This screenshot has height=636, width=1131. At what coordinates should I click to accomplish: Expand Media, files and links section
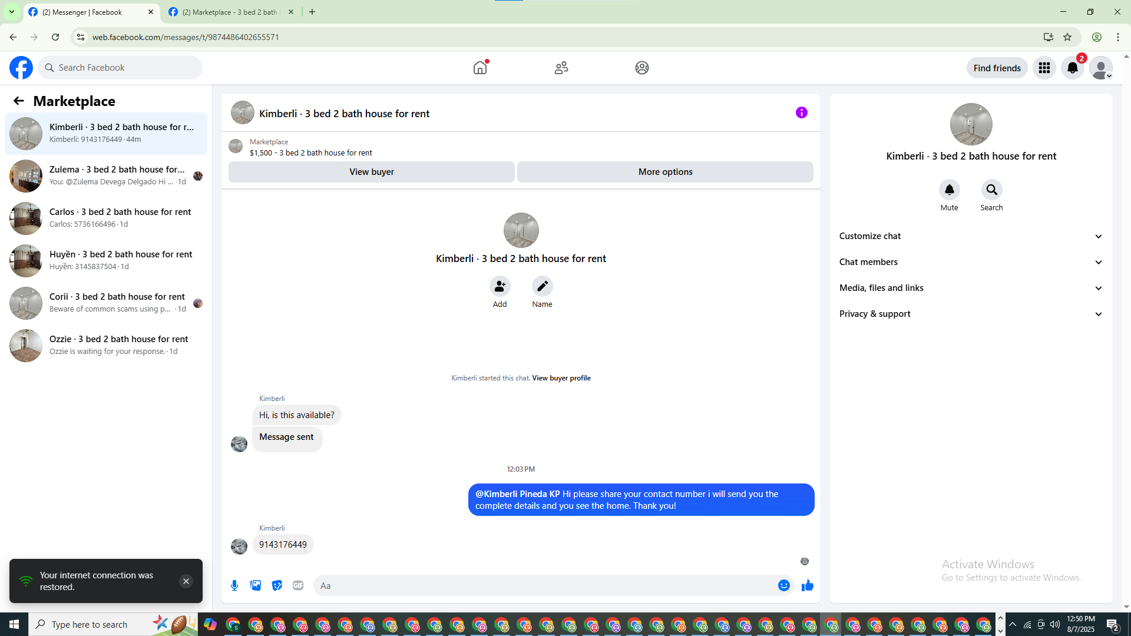970,288
